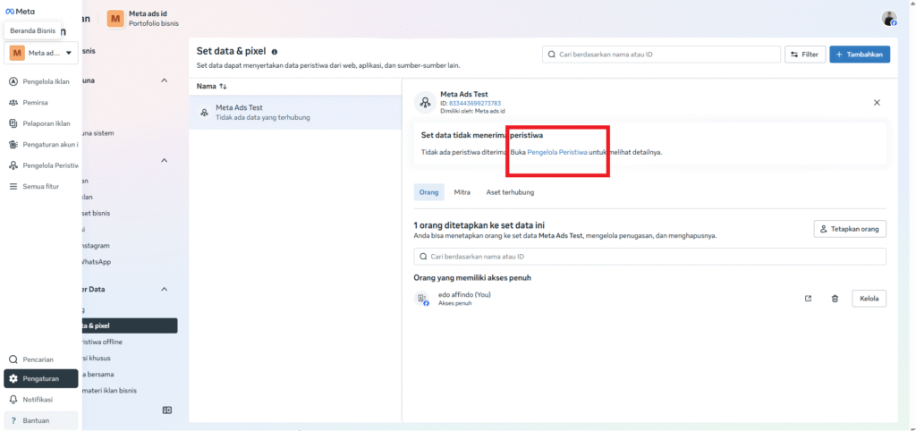Image resolution: width=916 pixels, height=431 pixels.
Task: Click the Tetapkan orang button
Action: [849, 229]
